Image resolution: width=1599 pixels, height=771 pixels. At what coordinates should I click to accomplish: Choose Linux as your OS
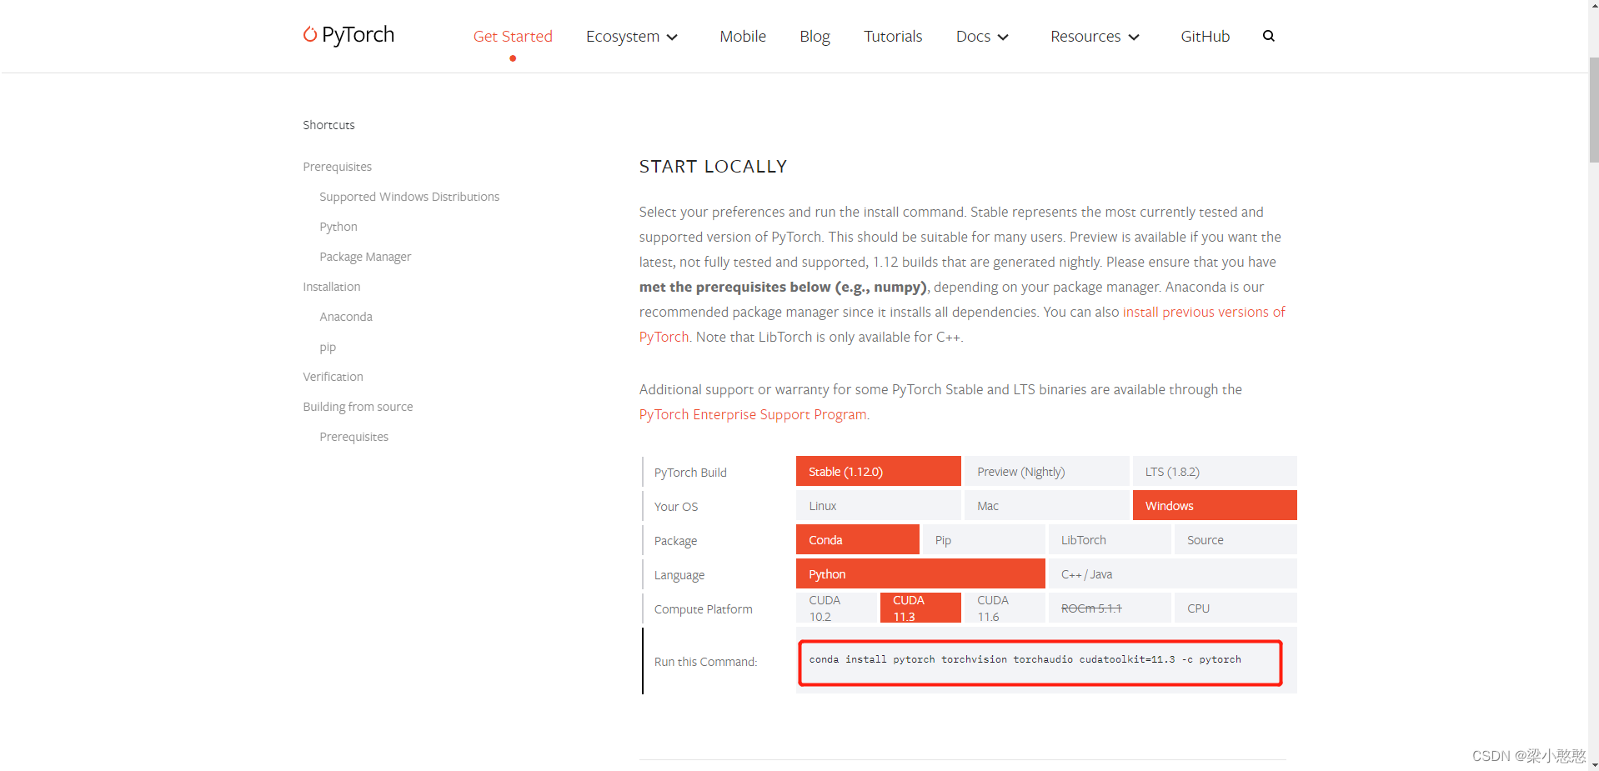click(x=879, y=505)
